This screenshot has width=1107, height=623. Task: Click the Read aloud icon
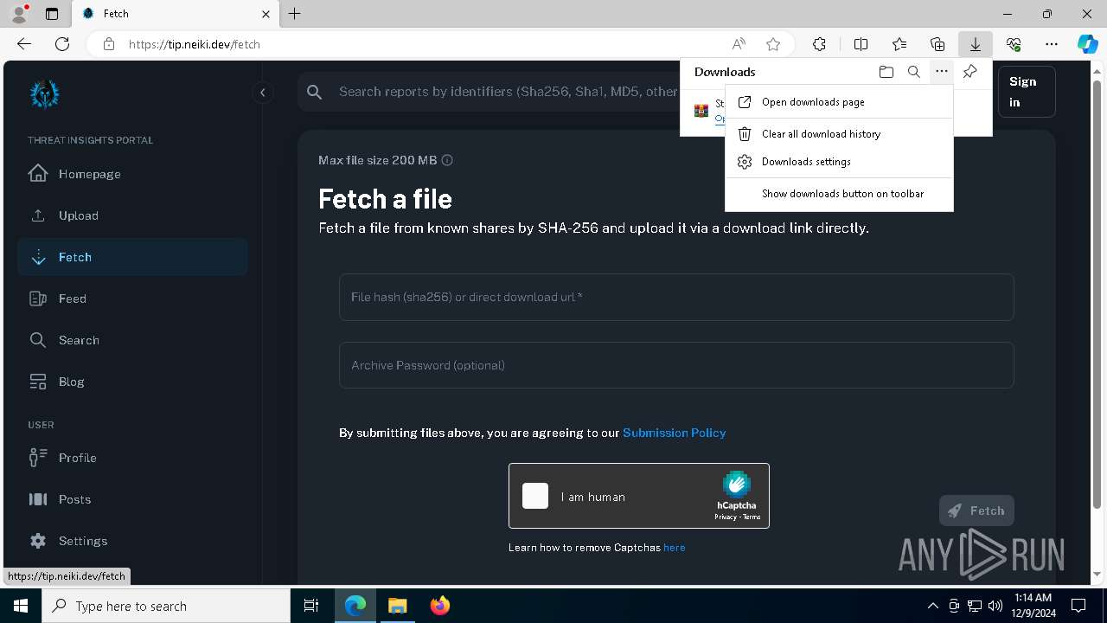click(x=739, y=44)
